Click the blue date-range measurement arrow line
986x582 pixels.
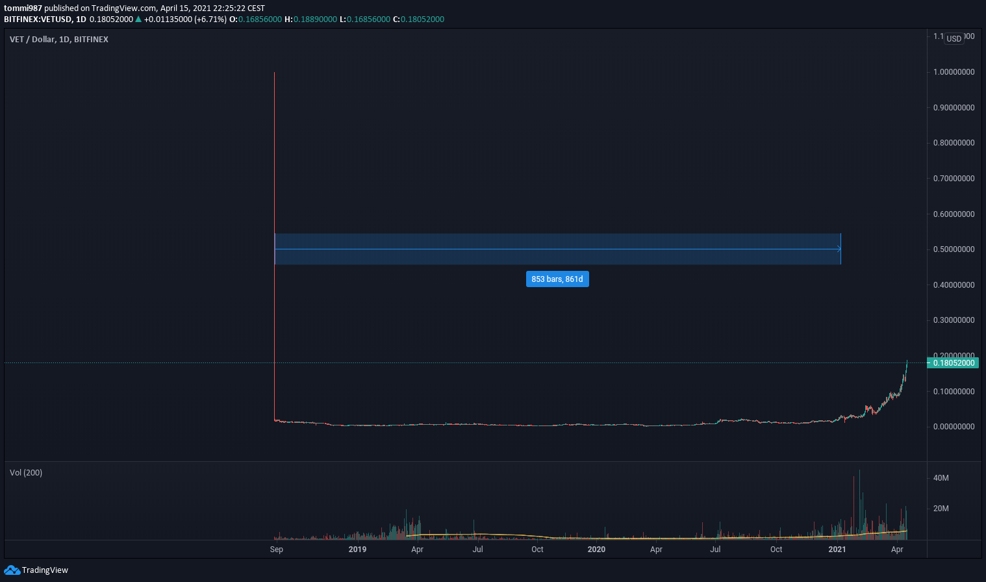pos(558,249)
